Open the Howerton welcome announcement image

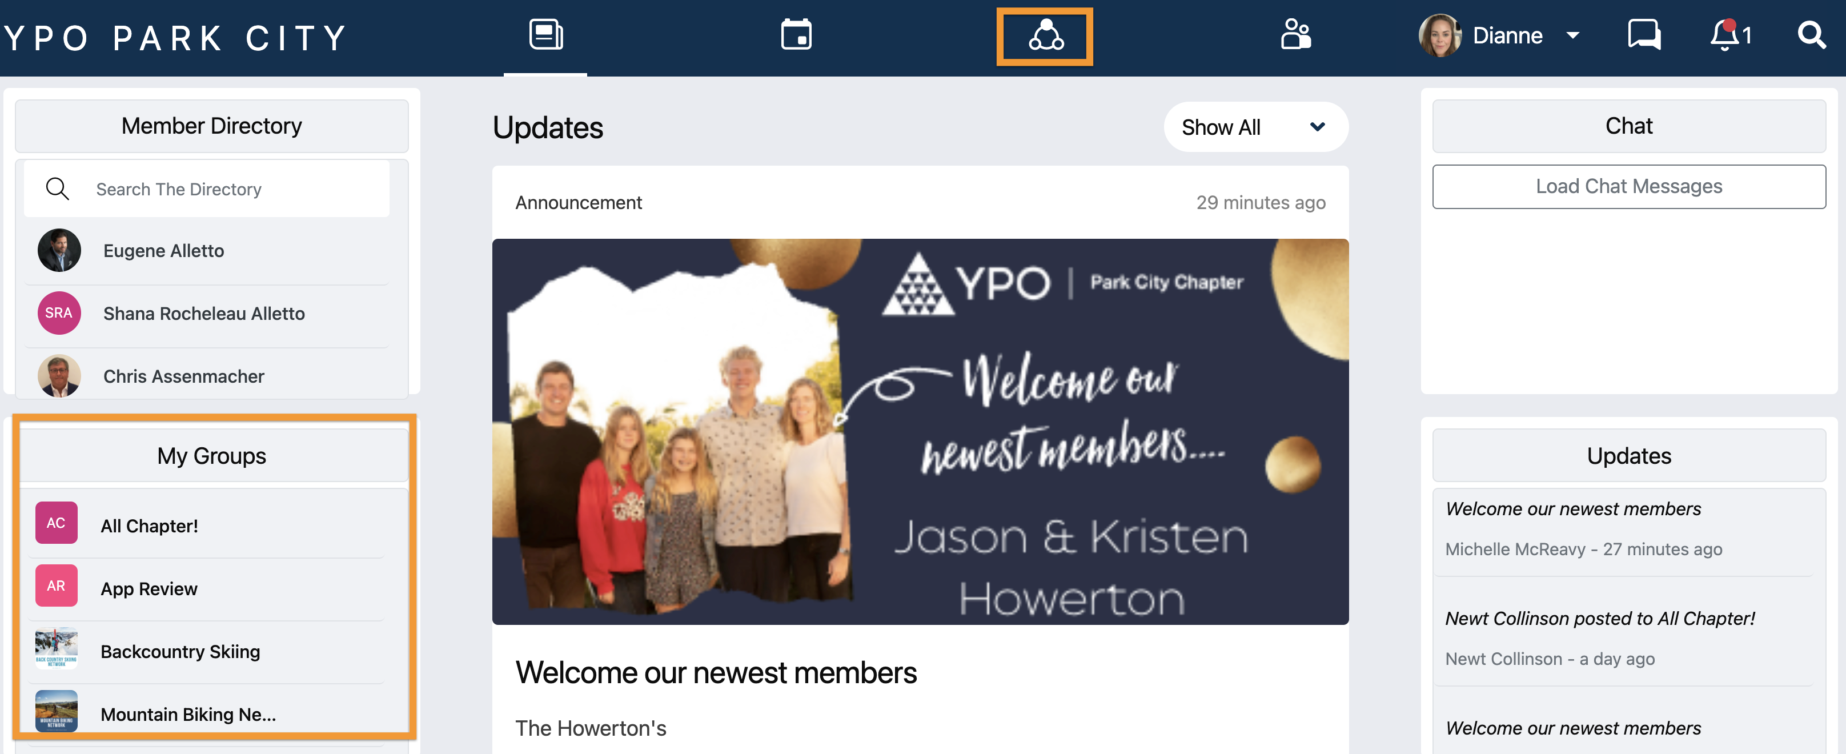tap(920, 431)
